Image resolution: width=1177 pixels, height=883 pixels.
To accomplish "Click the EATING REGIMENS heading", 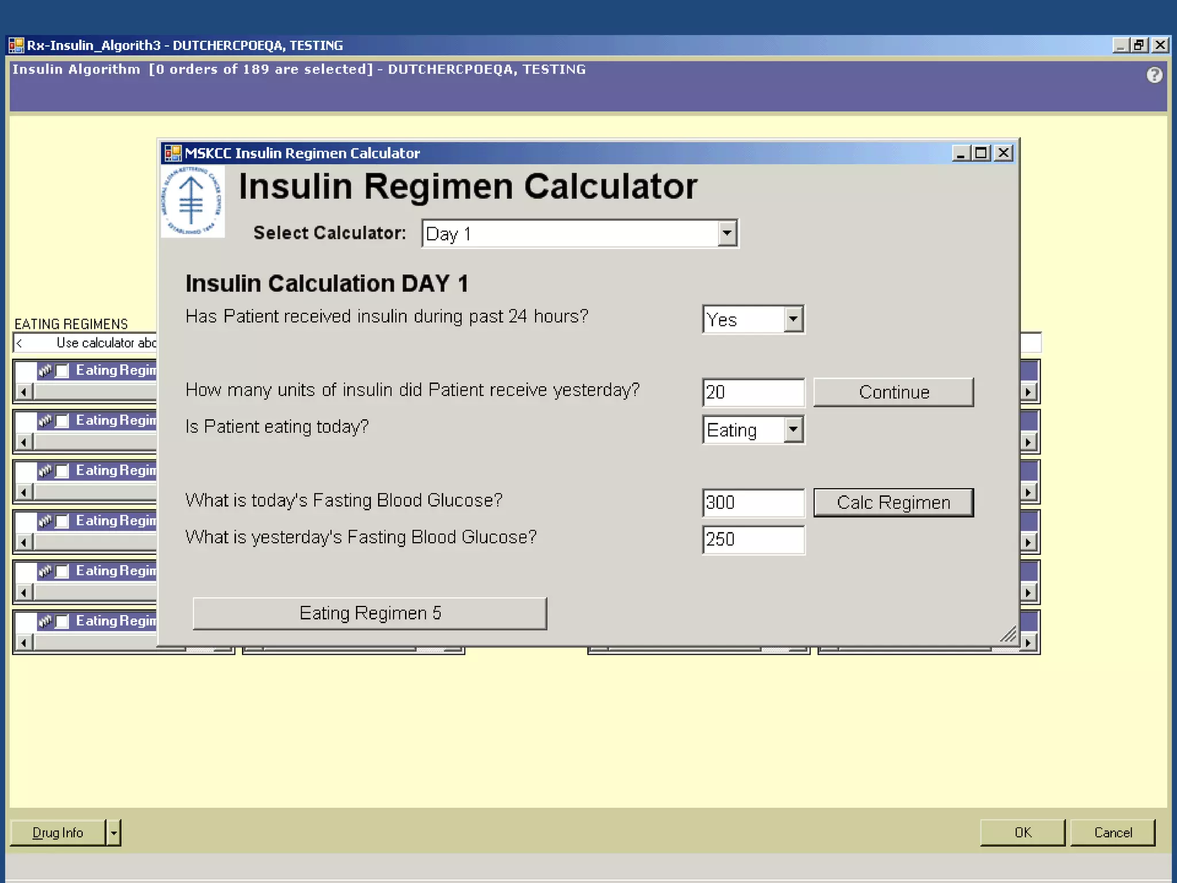I will click(71, 324).
